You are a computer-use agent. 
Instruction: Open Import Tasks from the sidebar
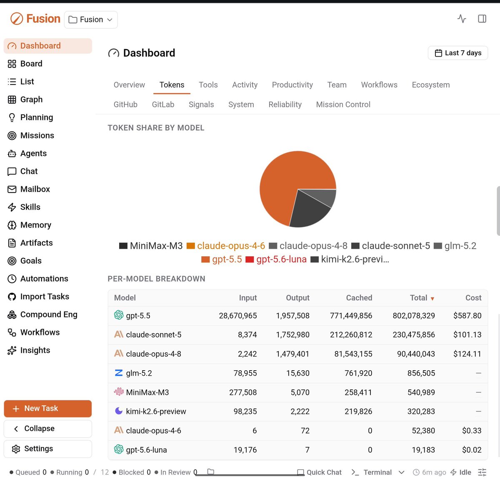[48, 296]
